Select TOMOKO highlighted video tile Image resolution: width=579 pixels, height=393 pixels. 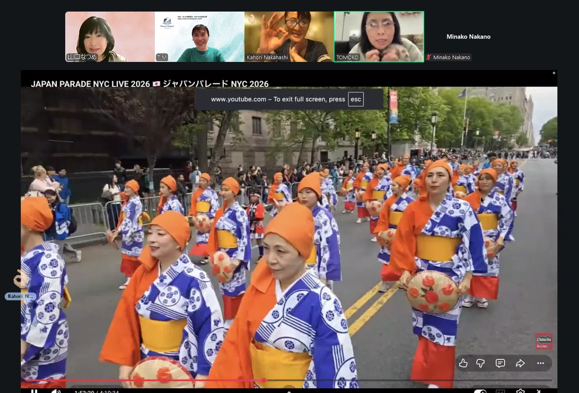pos(379,37)
